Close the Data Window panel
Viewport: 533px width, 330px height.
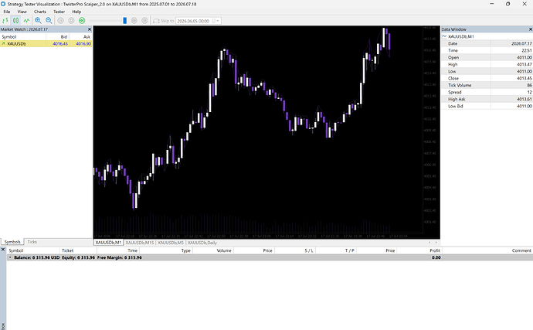[530, 29]
